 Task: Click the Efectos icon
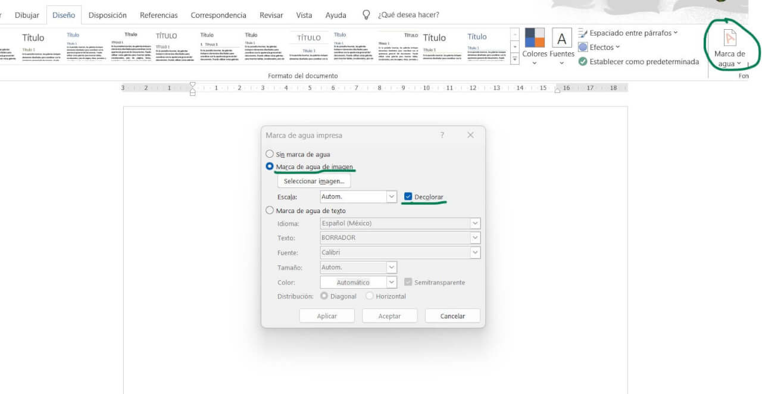point(583,47)
